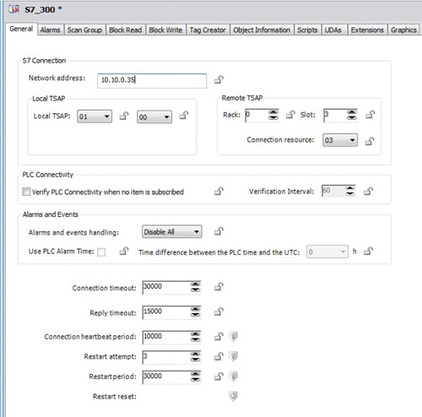
Task: Open the Local TSAP 00 dropdown
Action: tap(154, 116)
